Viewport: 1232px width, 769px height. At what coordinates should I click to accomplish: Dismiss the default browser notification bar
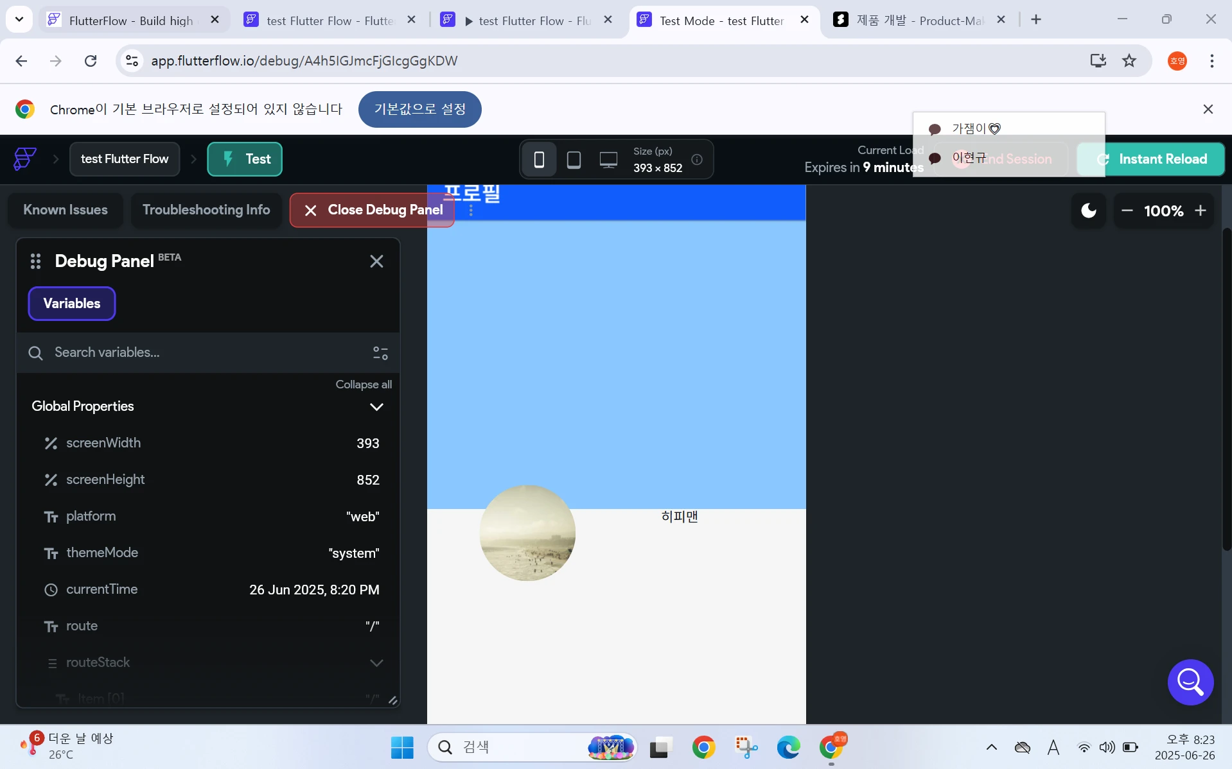tap(1208, 109)
